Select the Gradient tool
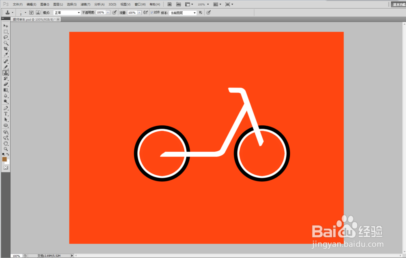Screen dimensions: 406x258 click(6, 90)
